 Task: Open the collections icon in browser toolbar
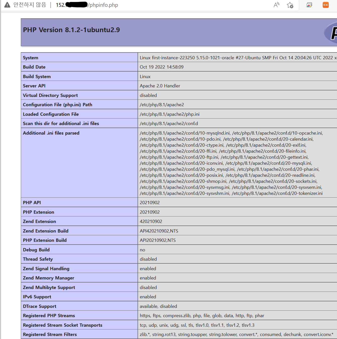click(309, 5)
